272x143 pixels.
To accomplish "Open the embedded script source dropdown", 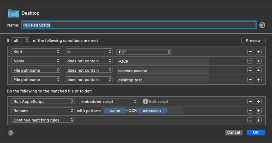I will click(109, 101).
